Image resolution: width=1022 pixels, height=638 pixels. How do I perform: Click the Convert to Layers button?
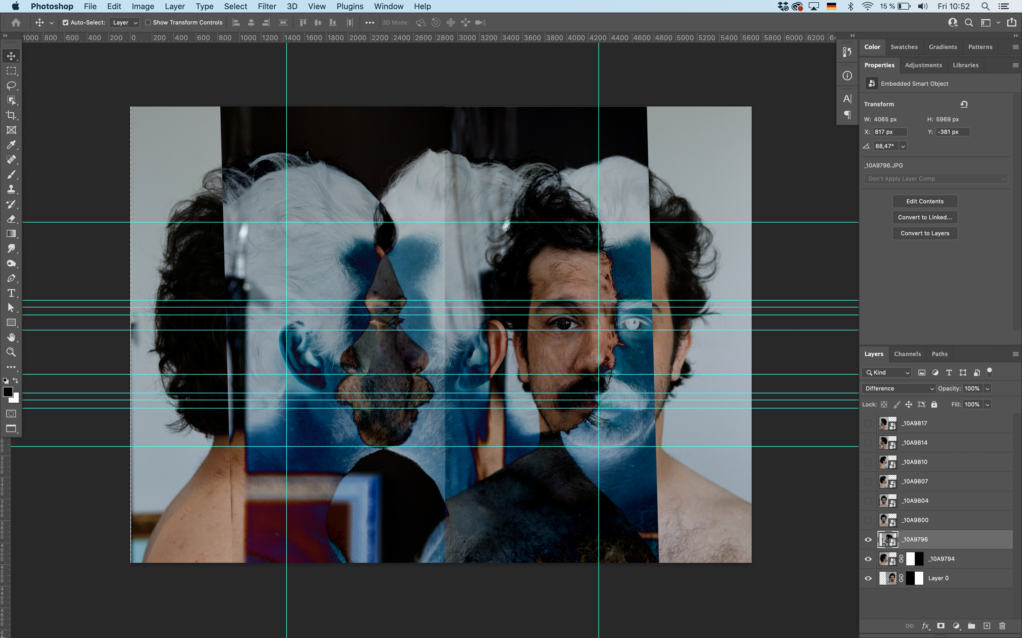point(924,233)
